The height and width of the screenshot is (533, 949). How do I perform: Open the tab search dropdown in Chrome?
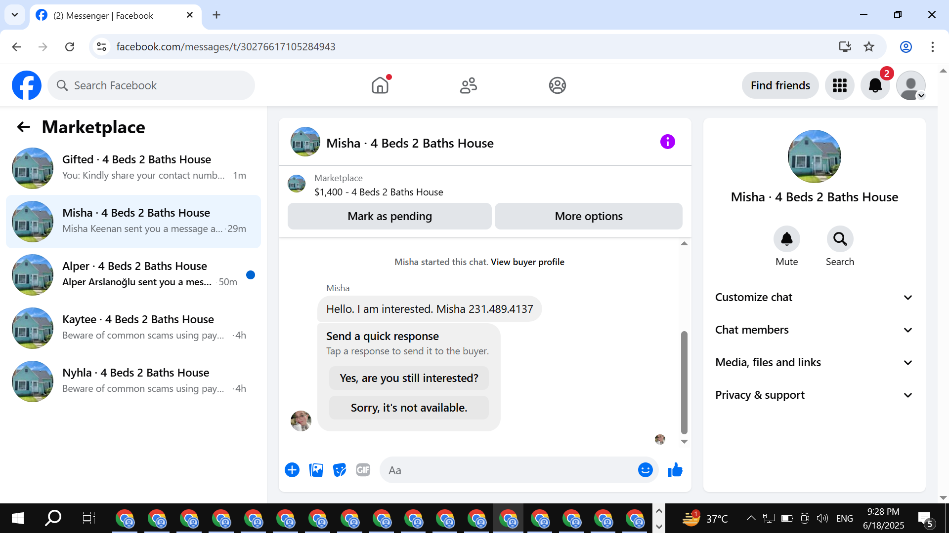(15, 15)
